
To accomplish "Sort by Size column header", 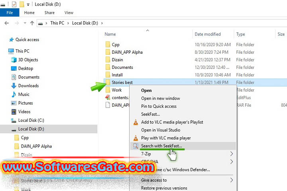I will pos(281,34).
